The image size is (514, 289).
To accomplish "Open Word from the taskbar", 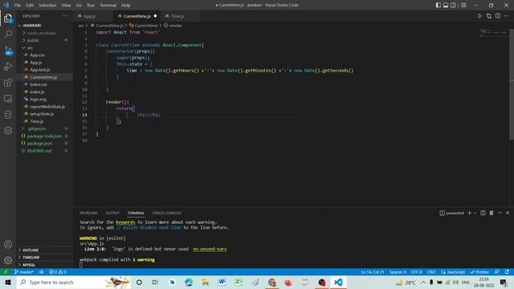I will point(222,282).
